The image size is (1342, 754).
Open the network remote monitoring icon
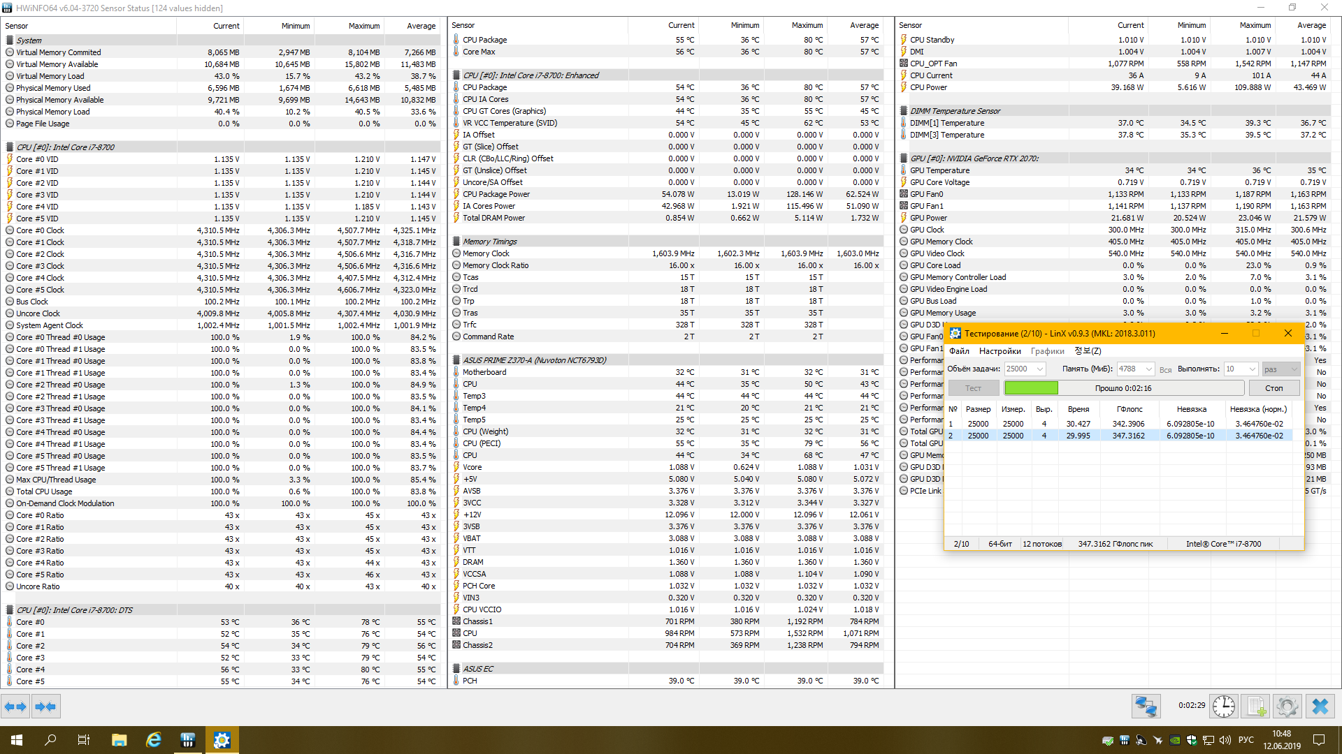(1146, 707)
